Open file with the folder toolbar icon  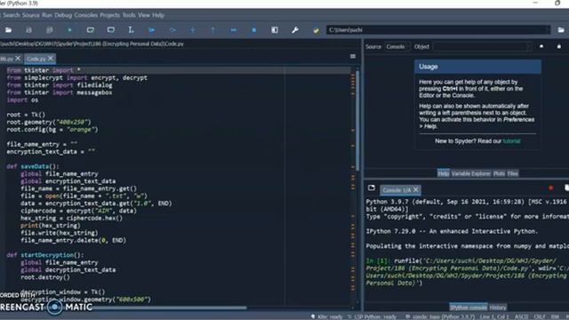click(x=8, y=30)
